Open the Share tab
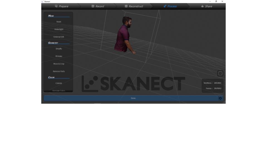The image size is (267, 150). (206, 6)
